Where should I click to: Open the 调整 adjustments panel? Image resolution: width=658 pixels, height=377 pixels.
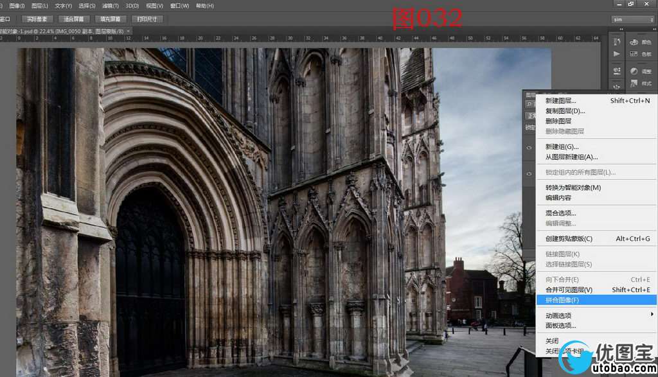pos(641,71)
